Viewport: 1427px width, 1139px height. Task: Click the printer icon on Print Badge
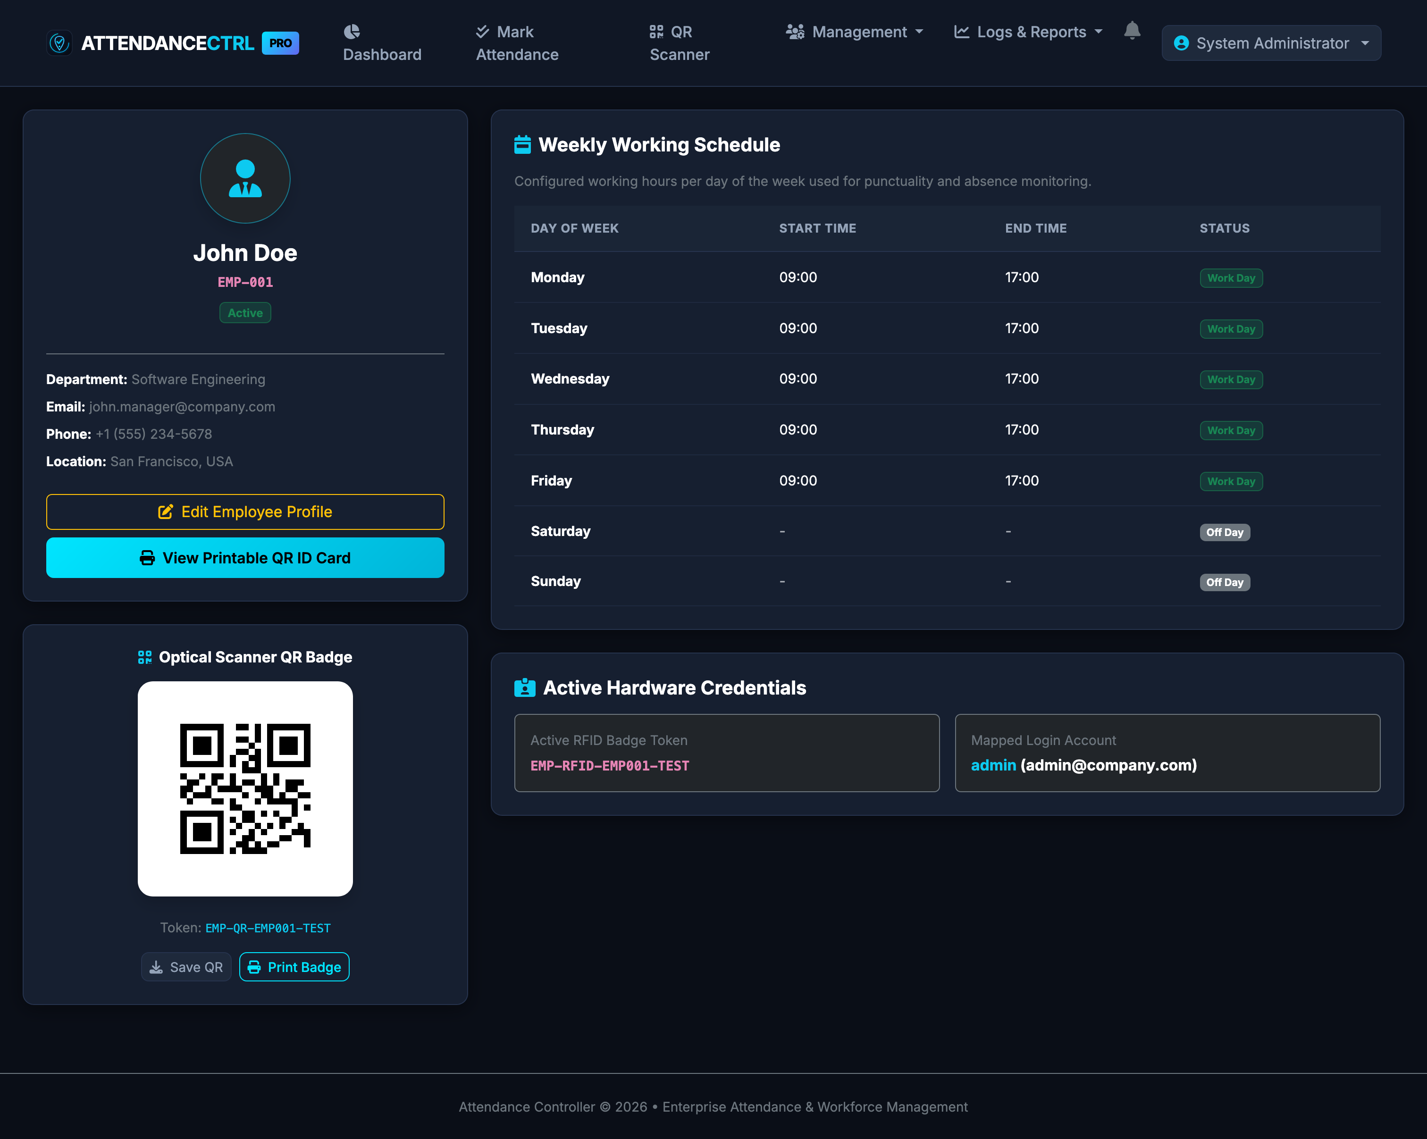(x=254, y=968)
